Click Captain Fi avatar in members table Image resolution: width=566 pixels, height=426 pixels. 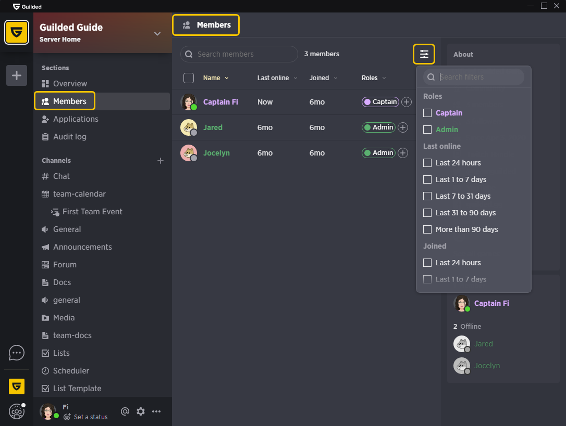[x=189, y=102]
